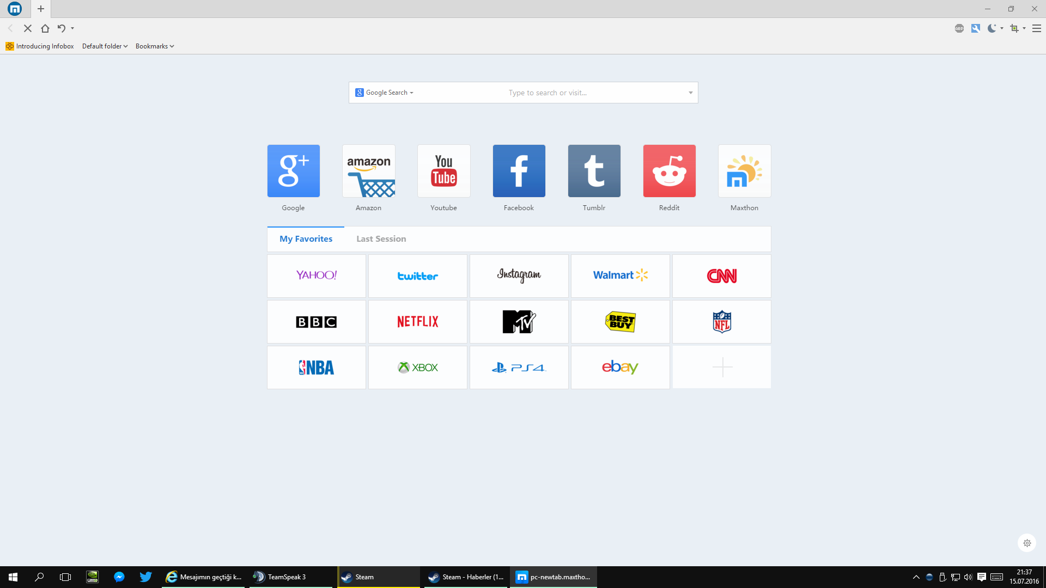Show hidden system tray icons

(x=916, y=577)
